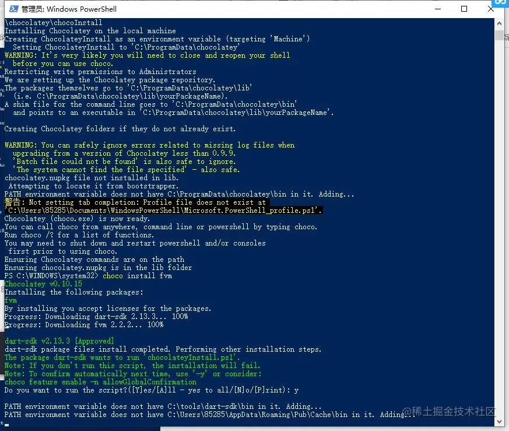Click 'WARNING: You can safely ignore errors' line
Screen dimensions: 509x431
point(149,145)
